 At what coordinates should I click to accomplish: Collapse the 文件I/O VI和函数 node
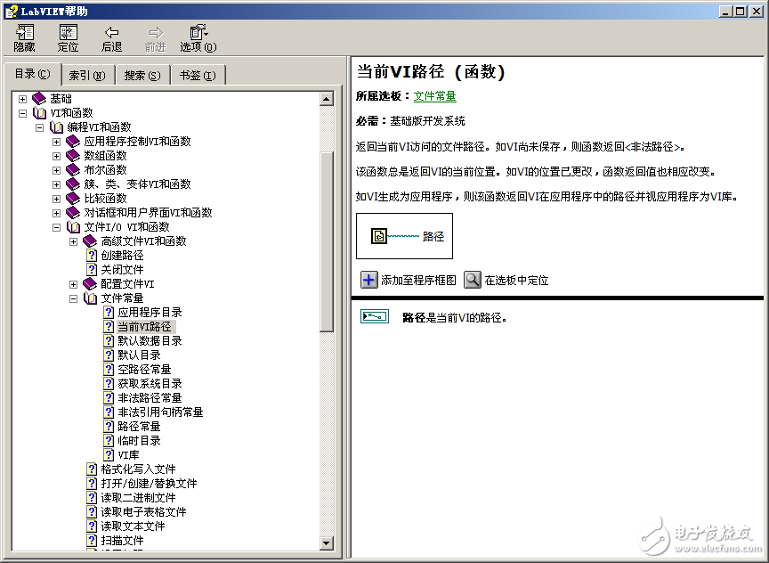pos(56,227)
